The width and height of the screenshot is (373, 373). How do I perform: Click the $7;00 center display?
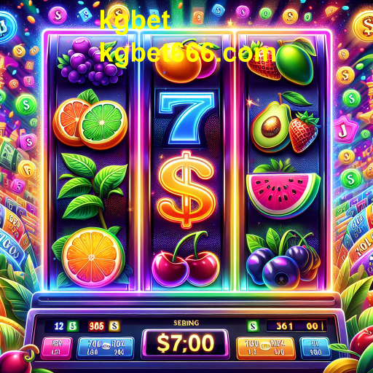click(x=185, y=344)
